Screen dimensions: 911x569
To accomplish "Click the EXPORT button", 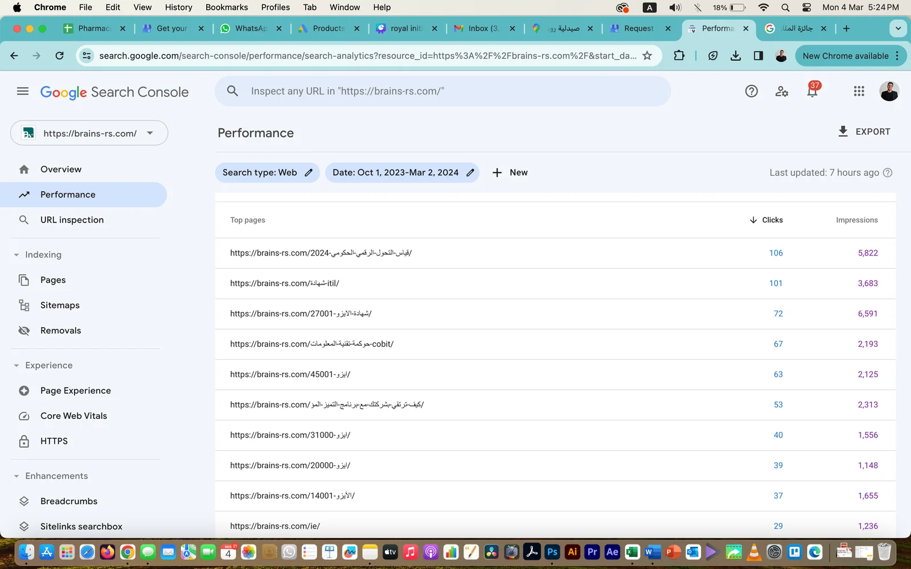I will coord(864,131).
